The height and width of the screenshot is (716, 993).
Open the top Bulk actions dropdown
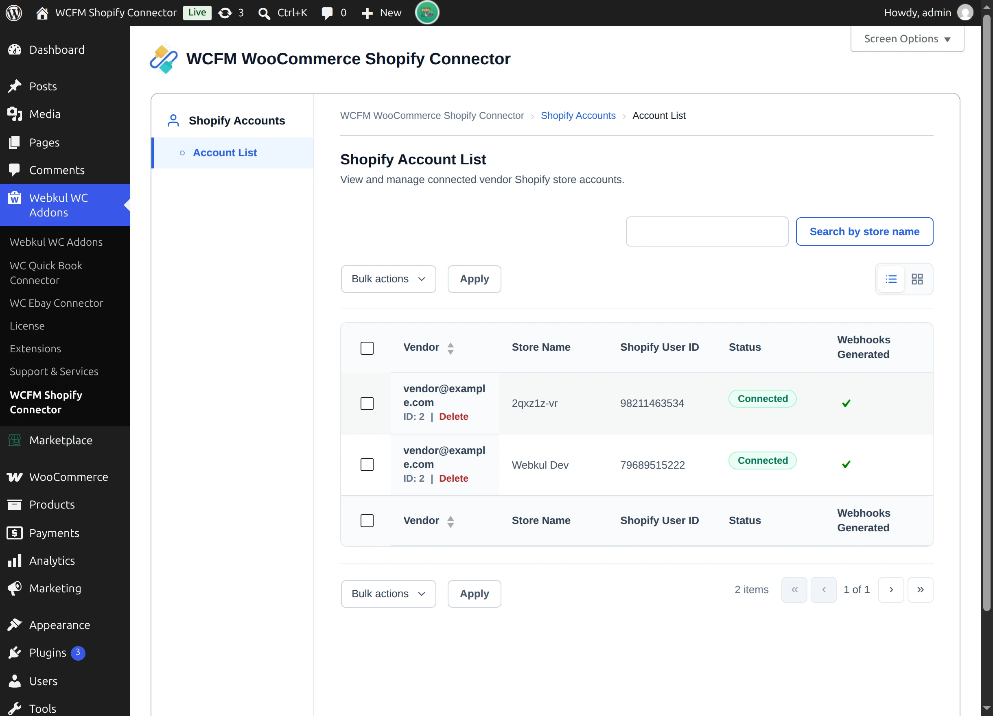click(x=388, y=279)
